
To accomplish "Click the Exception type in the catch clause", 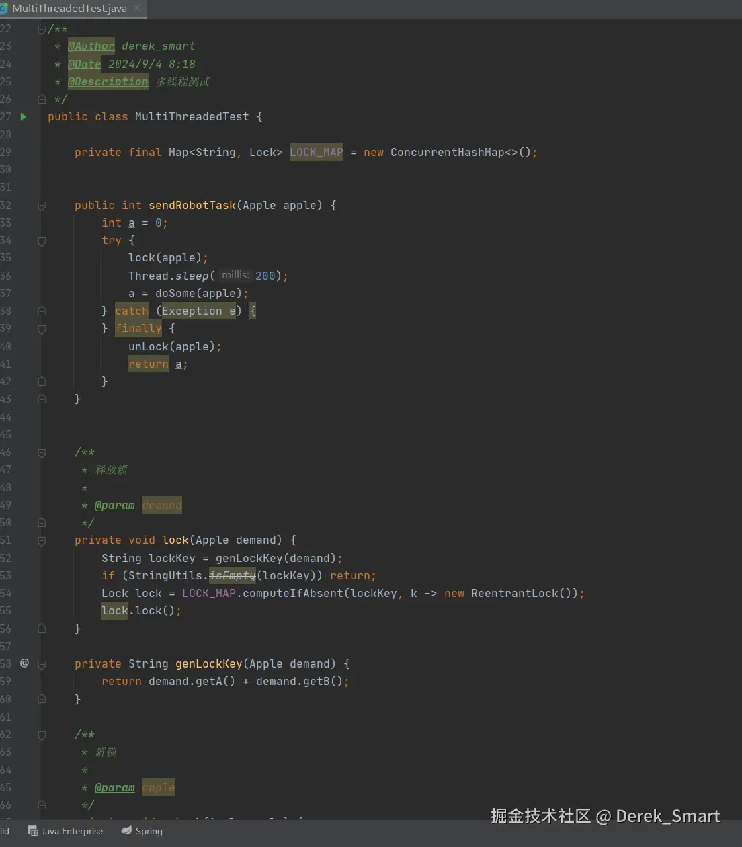I will click(x=192, y=311).
